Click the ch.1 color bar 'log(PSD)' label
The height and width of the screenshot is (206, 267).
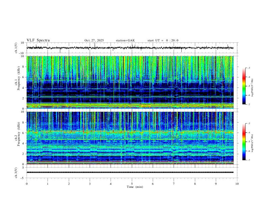(253, 88)
